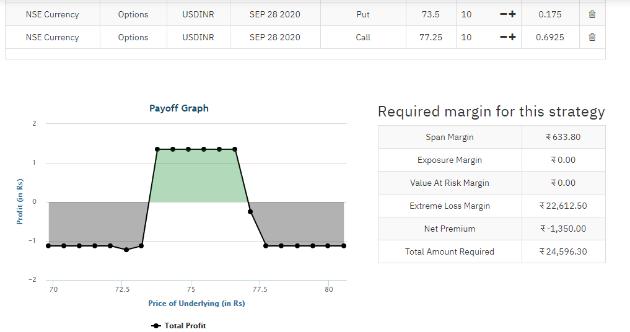The image size is (630, 332).
Task: Click the Total Amount Required value
Action: click(563, 251)
